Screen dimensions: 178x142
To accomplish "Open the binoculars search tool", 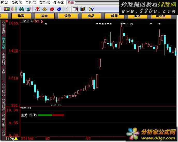I will click(x=21, y=9).
